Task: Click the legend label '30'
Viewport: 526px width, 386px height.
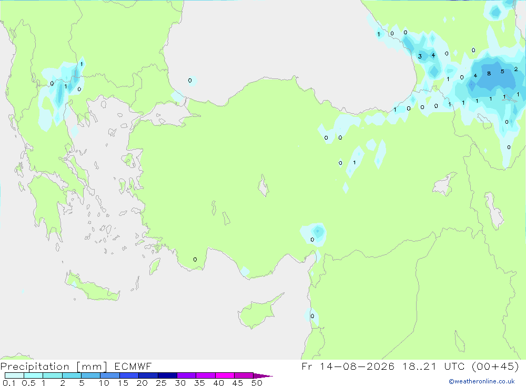Action: point(180,383)
